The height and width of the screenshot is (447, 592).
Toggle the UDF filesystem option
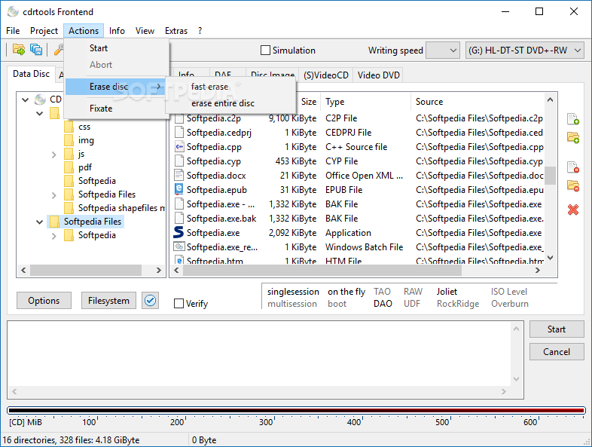point(411,304)
